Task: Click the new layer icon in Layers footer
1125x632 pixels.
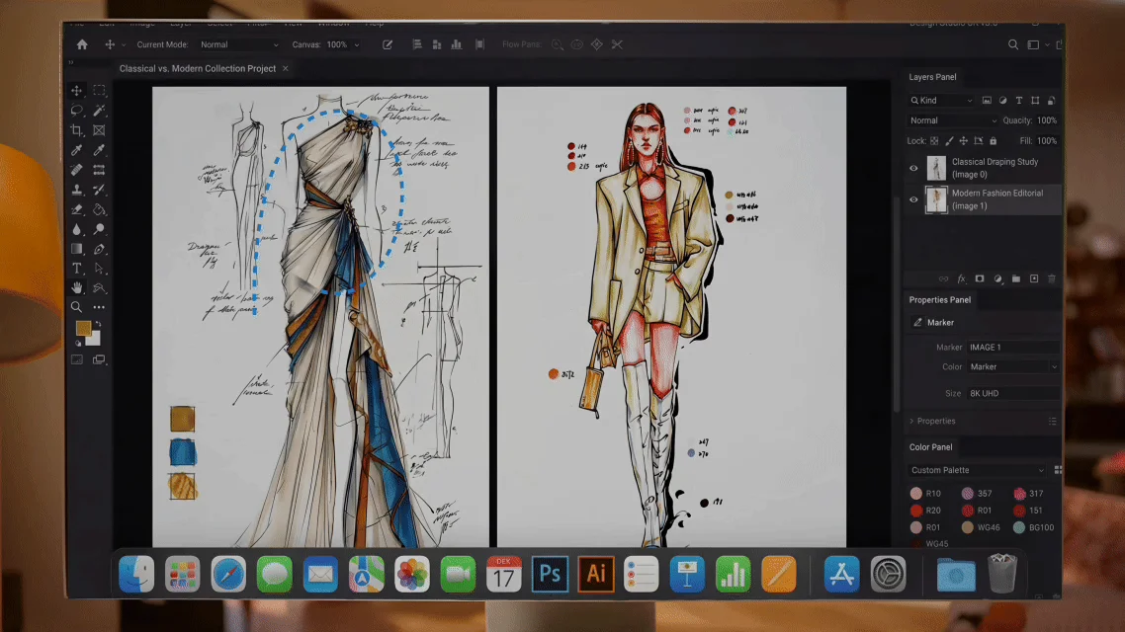Action: point(1034,278)
